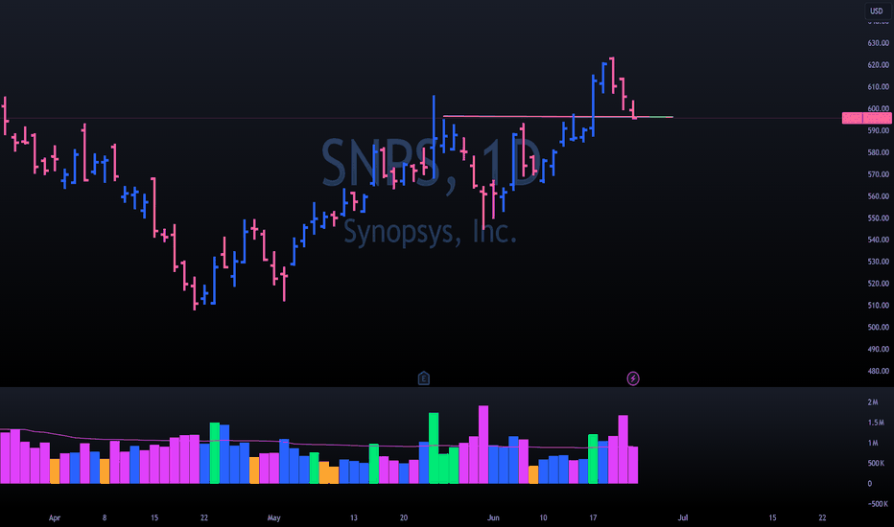Open the USD currency selector

click(877, 11)
